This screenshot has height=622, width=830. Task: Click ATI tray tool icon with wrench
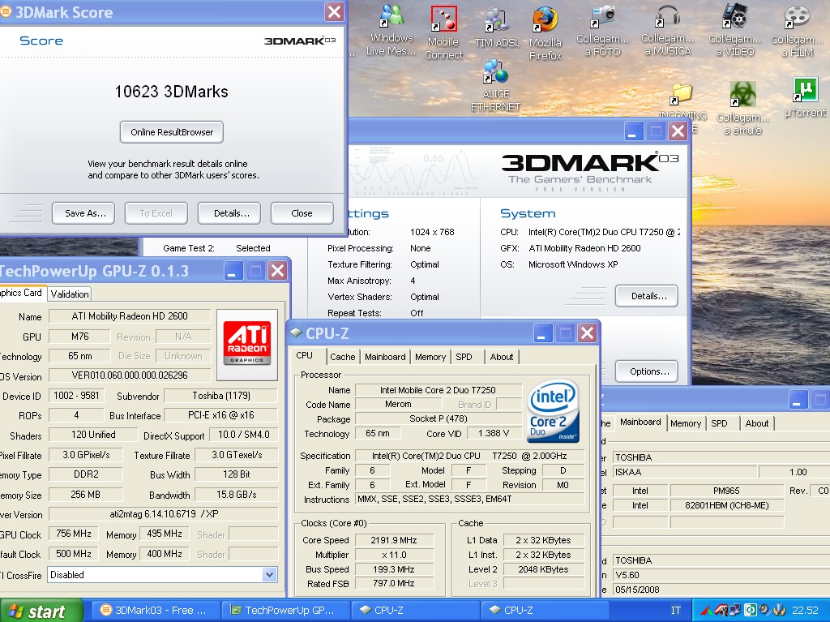pos(722,611)
